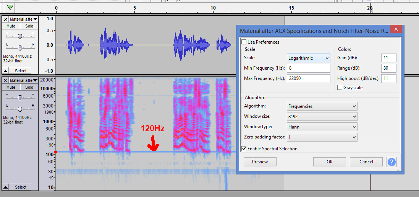This screenshot has width=419, height=197.
Task: Adjust the waveform track gain slider
Action: pyautogui.click(x=20, y=36)
